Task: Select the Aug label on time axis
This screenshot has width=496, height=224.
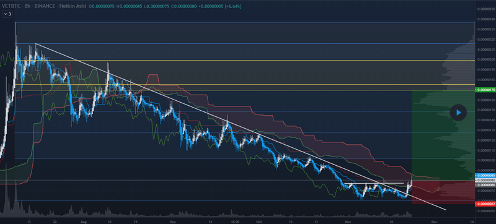Action: coord(84,222)
